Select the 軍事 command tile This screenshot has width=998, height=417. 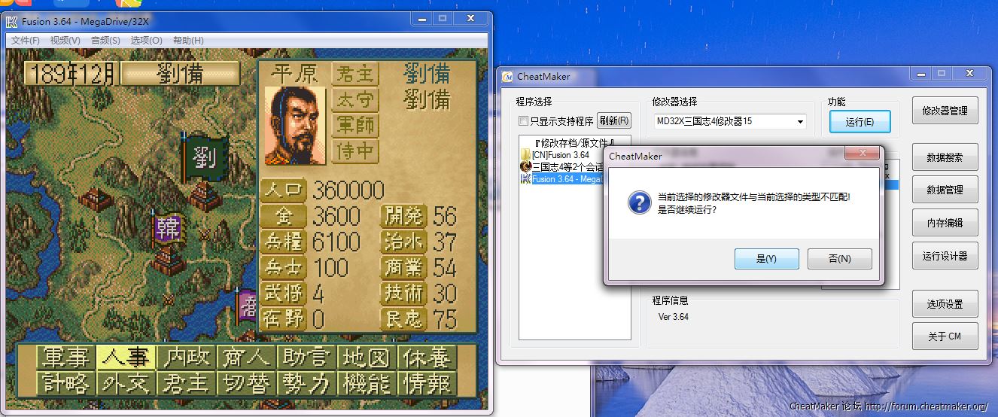pos(66,357)
